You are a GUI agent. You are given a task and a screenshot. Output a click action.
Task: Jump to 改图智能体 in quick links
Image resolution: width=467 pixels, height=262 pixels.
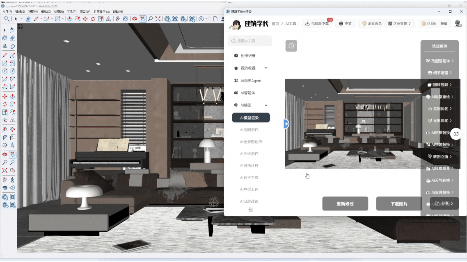coord(440,61)
